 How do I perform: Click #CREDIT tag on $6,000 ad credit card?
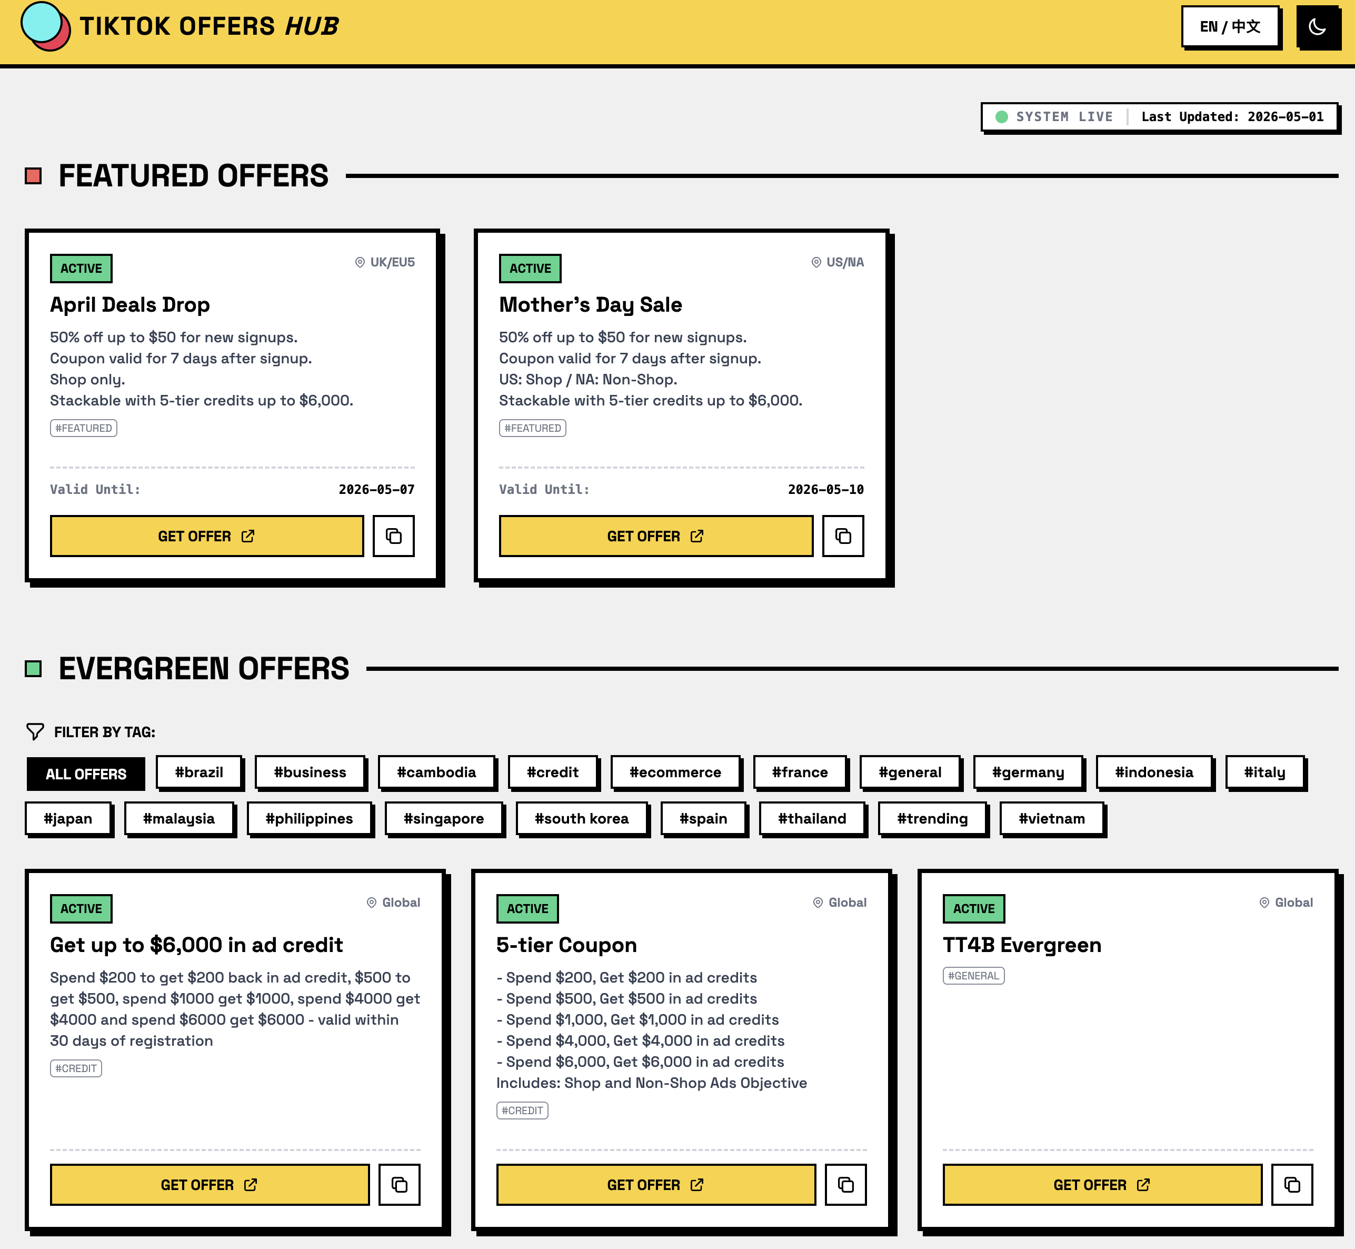point(76,1068)
